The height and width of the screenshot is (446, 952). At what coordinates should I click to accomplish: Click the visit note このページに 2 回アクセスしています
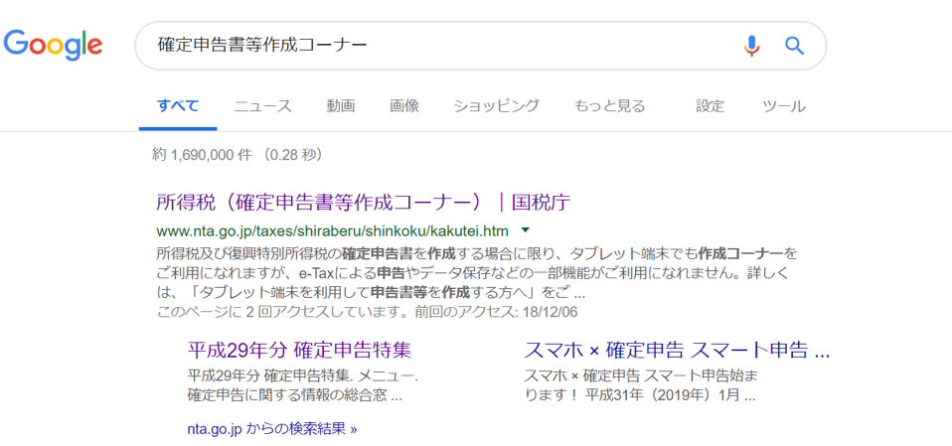280,313
